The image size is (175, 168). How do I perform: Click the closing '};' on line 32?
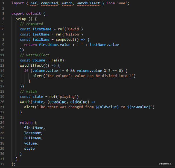point(13,164)
